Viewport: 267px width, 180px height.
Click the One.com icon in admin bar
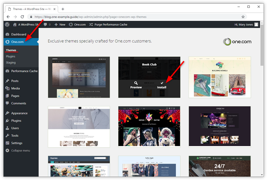(x=71, y=25)
